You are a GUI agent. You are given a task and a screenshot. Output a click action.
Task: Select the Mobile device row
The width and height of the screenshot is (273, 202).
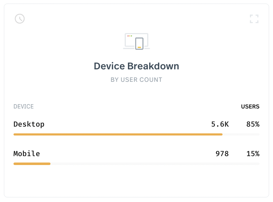[136, 157]
